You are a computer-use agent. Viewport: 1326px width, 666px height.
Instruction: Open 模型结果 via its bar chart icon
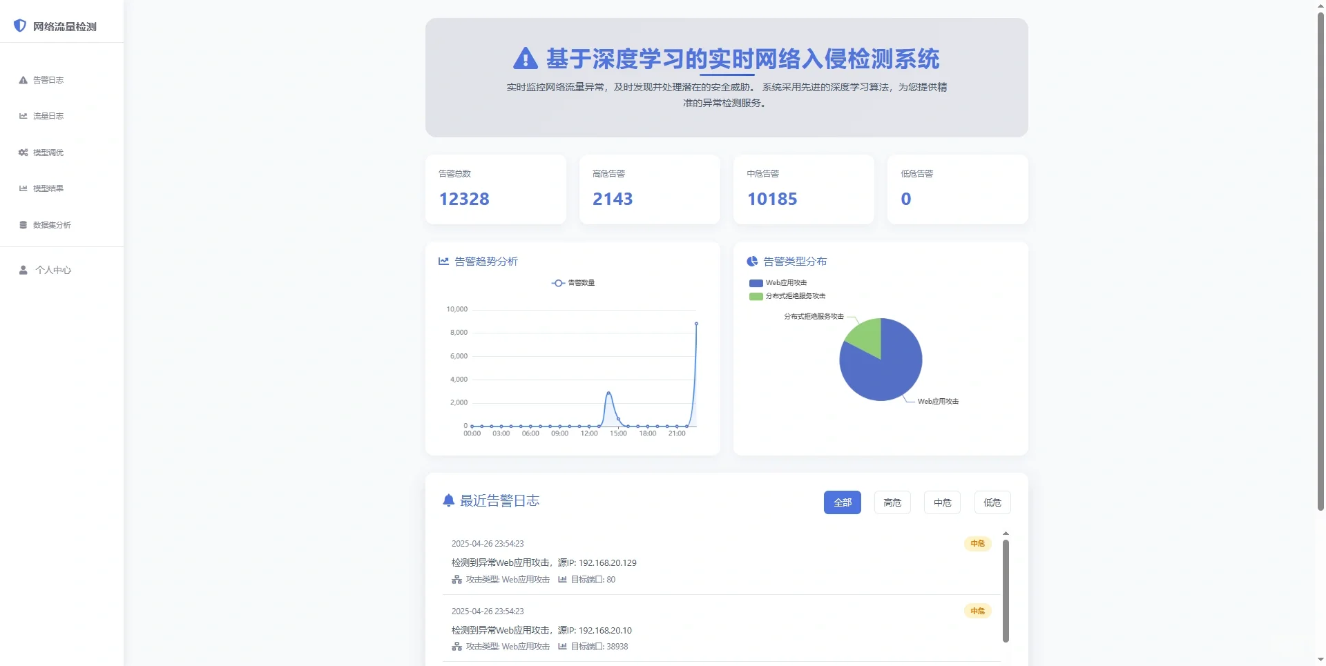coord(23,188)
